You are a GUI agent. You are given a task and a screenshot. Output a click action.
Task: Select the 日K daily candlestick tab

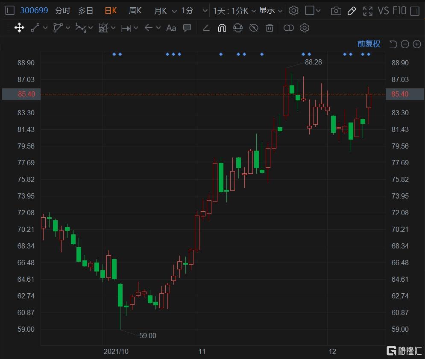[x=111, y=11]
